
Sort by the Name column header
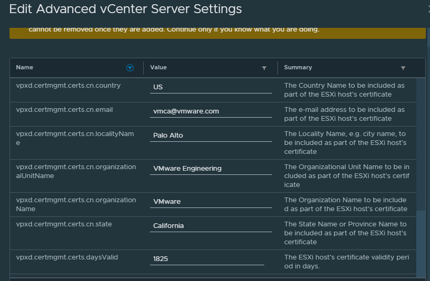pyautogui.click(x=25, y=68)
